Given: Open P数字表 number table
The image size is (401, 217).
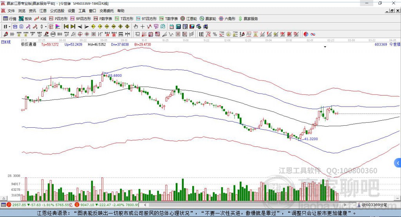Looking at the screenshot, I should (103, 19).
